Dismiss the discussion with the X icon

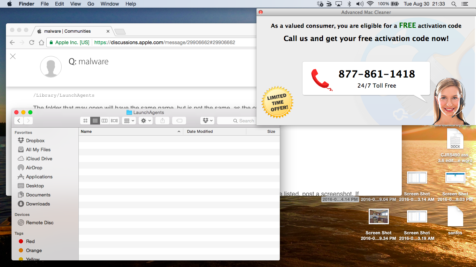[x=13, y=56]
